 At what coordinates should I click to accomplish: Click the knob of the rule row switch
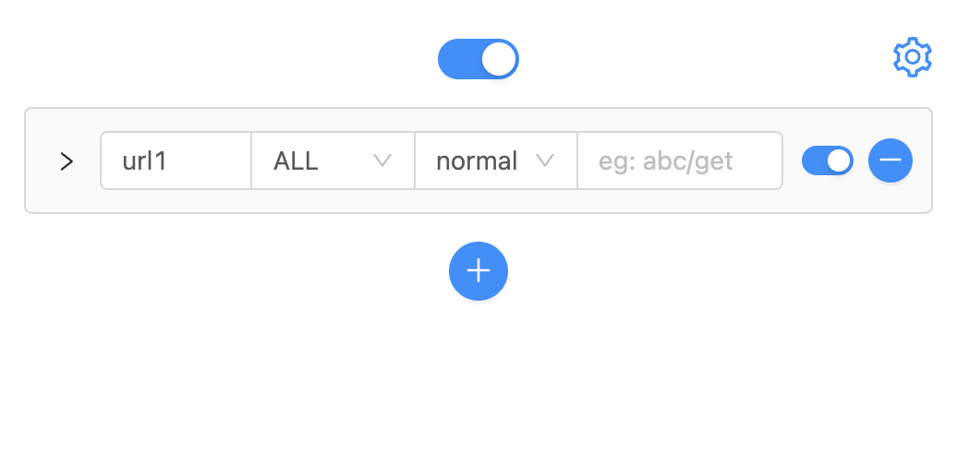click(839, 160)
